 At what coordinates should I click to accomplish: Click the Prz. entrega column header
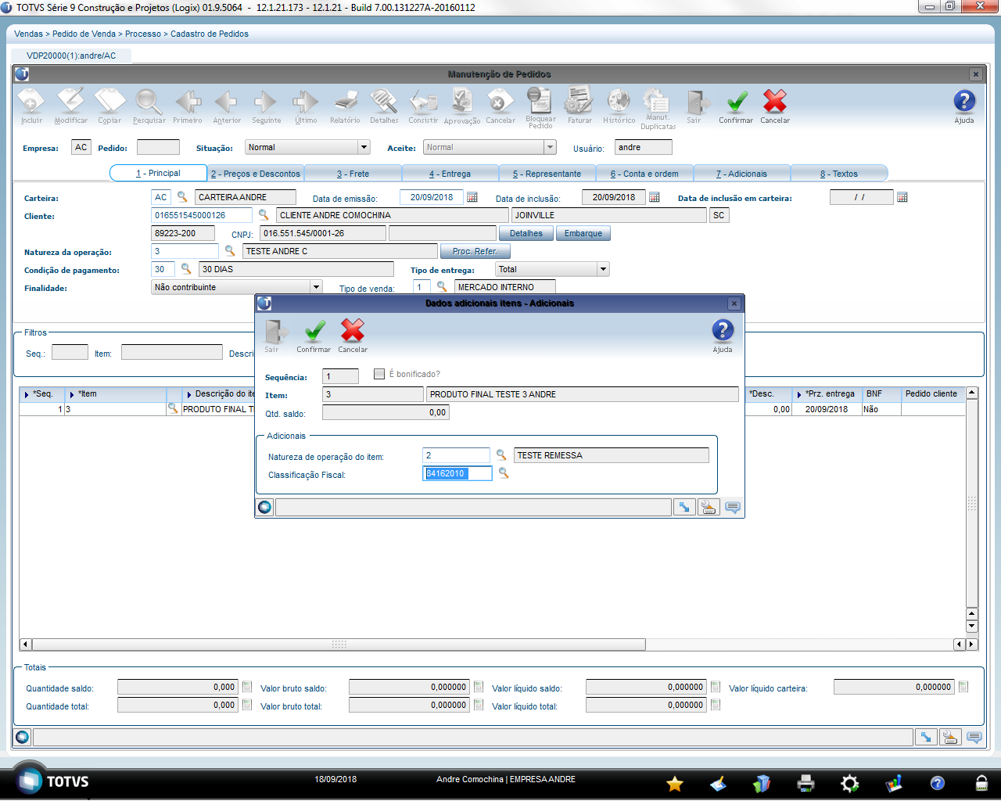(x=827, y=394)
